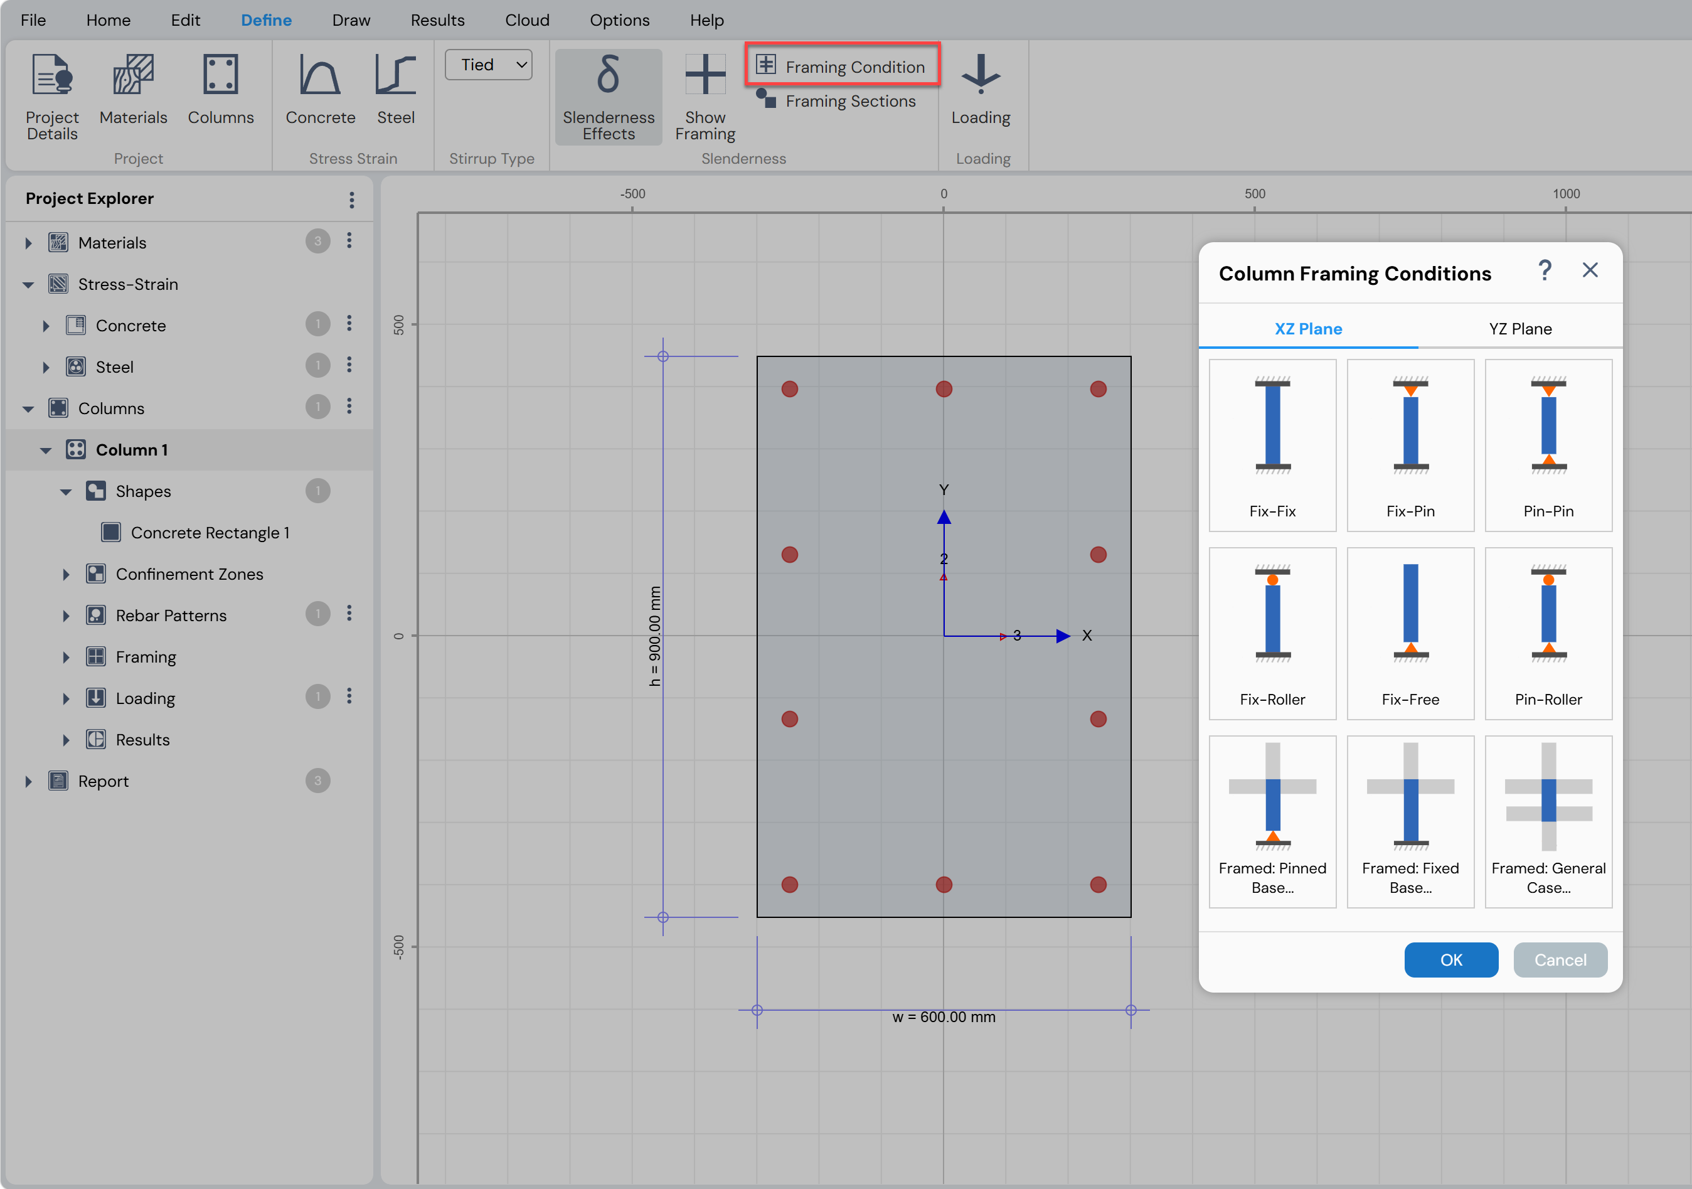Choose Framed: Pinned Base condition
This screenshot has width=1692, height=1189.
1272,821
